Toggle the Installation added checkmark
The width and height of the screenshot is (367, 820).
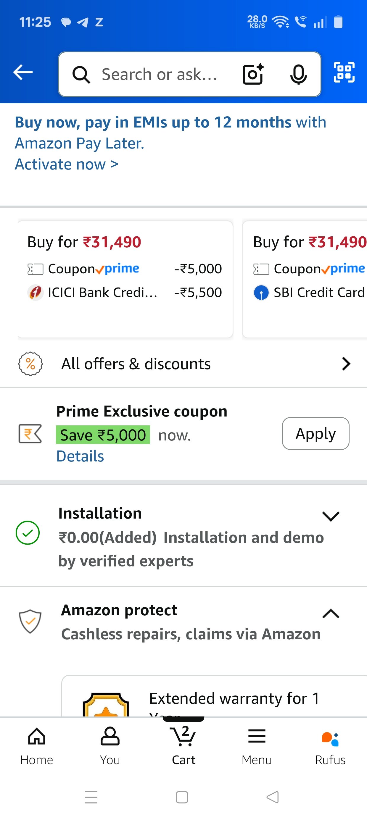28,532
